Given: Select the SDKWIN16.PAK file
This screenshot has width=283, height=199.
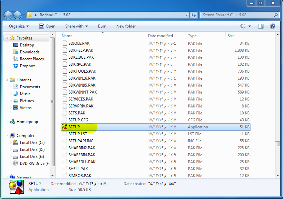Looking at the screenshot, I should click(82, 78).
